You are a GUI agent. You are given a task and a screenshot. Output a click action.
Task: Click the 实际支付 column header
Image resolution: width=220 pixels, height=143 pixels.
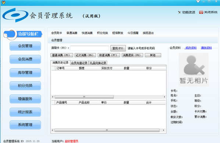[x=111, y=68]
